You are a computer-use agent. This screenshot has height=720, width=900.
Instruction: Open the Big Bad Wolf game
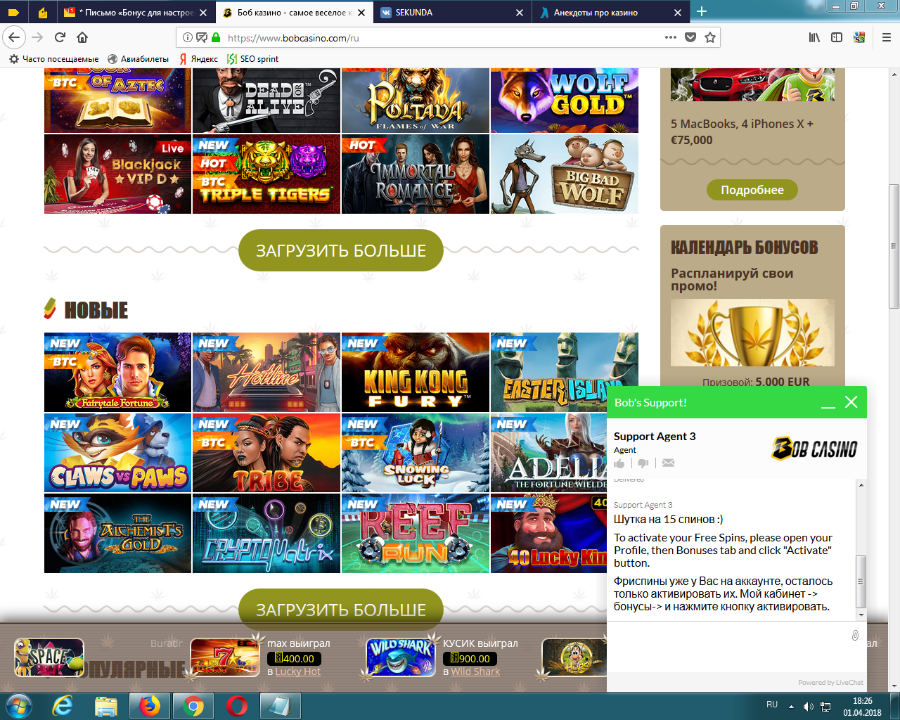coord(565,174)
